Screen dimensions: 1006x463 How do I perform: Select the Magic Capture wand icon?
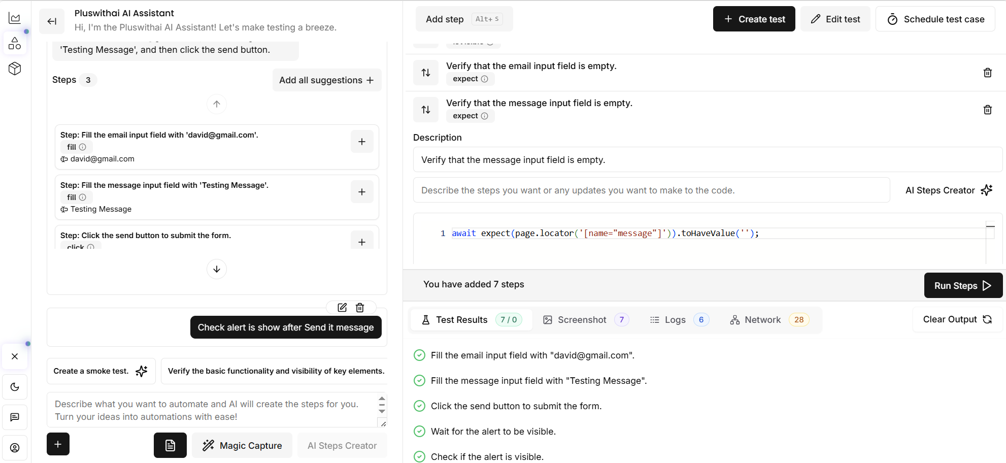coord(208,445)
